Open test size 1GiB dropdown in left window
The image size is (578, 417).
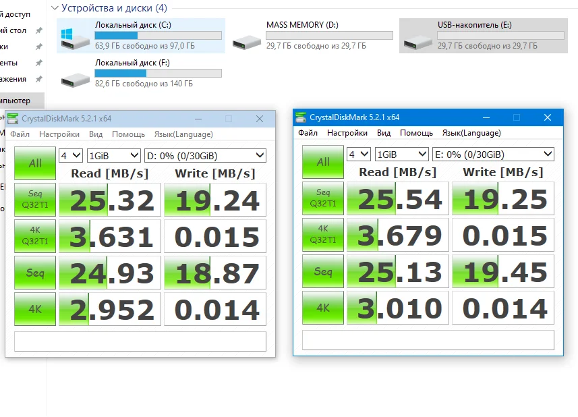pyautogui.click(x=113, y=156)
